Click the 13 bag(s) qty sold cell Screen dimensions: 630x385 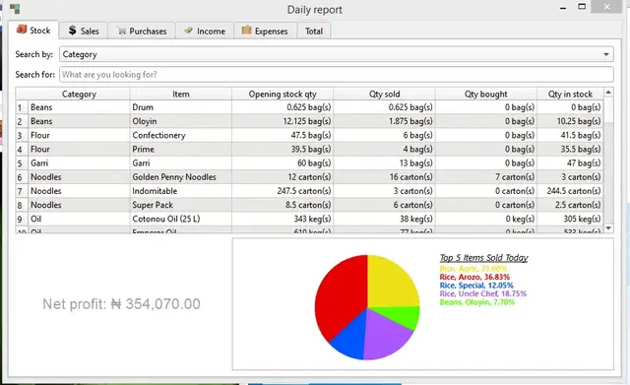pyautogui.click(x=384, y=163)
